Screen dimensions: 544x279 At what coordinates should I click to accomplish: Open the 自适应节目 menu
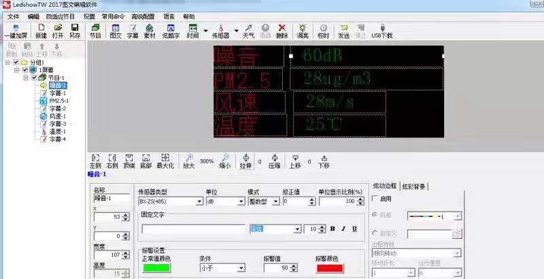[x=61, y=16]
